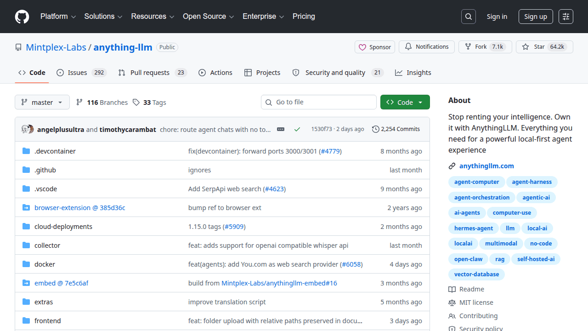Viewport: 588px width, 331px height.
Task: Open pull request #4779 link
Action: (x=330, y=151)
